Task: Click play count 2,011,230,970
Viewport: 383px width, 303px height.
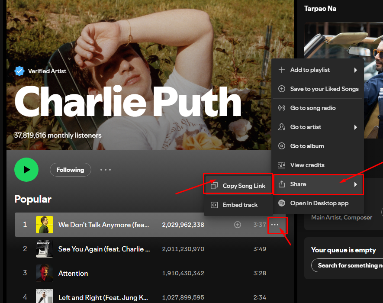Action: point(183,249)
